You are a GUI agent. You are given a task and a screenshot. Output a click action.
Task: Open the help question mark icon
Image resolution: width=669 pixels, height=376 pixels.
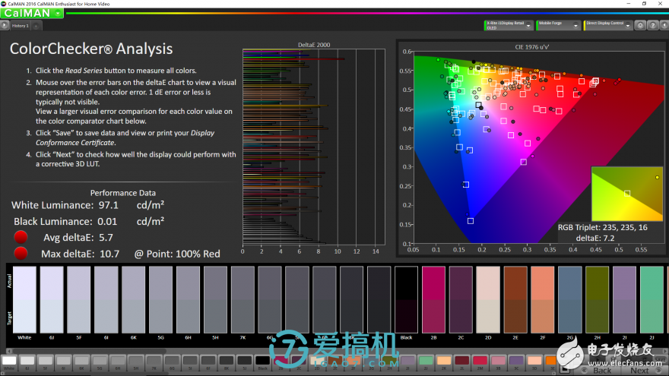pos(652,26)
